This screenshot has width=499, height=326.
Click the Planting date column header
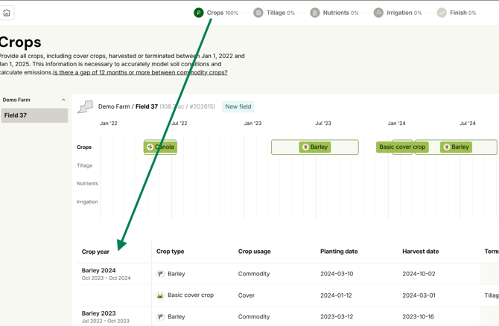[339, 252]
